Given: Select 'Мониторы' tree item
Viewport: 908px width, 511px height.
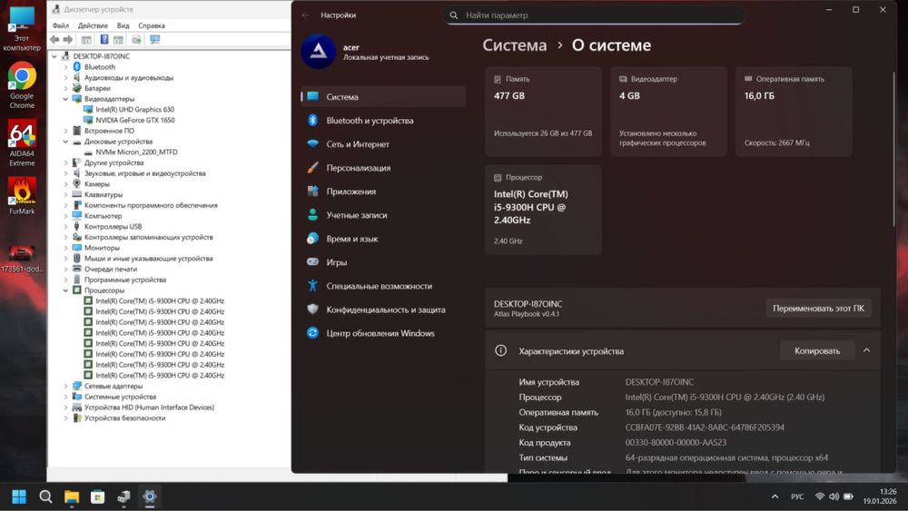Looking at the screenshot, I should coord(102,248).
